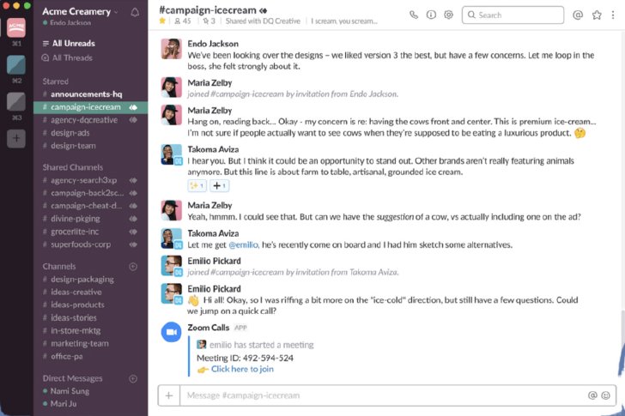Open channel details info icon
625x416 pixels.
(431, 15)
